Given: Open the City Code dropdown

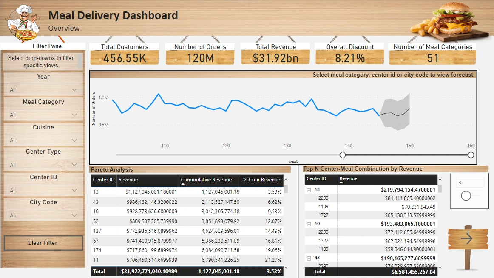Looking at the screenshot, I should pos(43,215).
